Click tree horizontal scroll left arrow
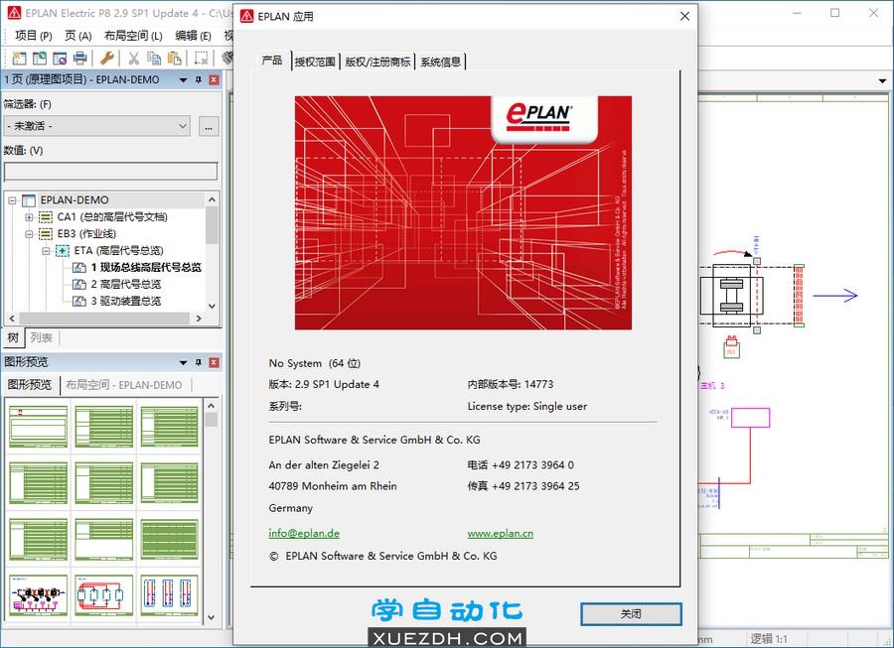Image resolution: width=894 pixels, height=648 pixels. tap(12, 319)
